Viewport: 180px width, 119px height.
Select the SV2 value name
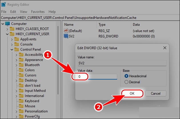(x=71, y=36)
